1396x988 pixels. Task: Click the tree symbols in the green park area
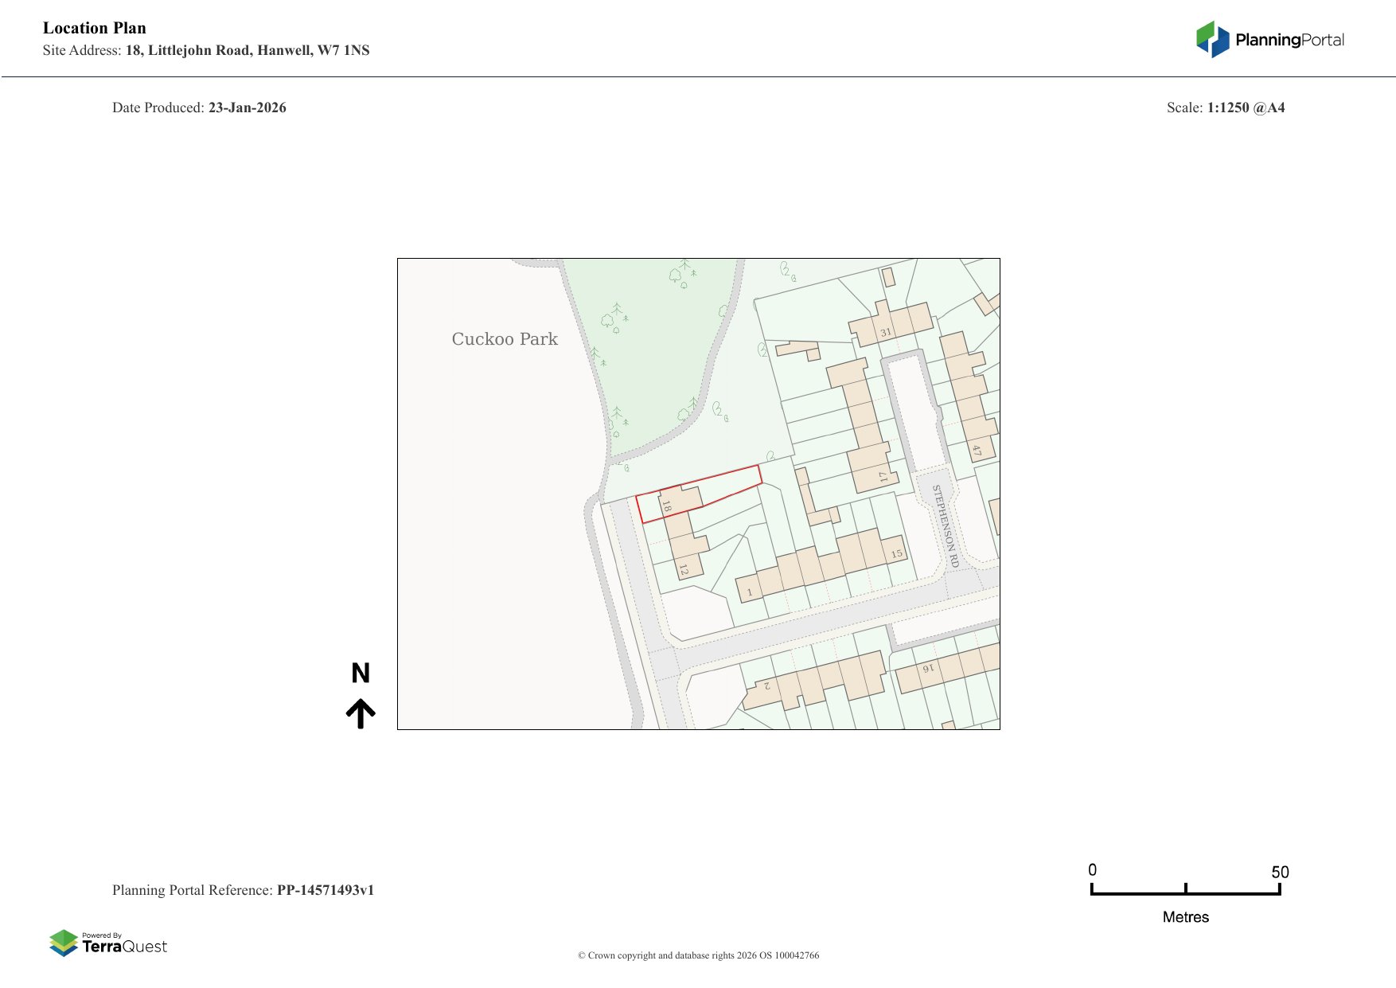(x=614, y=318)
